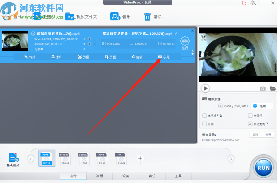Switch to the 工具 tab
This screenshot has height=183, width=277.
[x=178, y=176]
